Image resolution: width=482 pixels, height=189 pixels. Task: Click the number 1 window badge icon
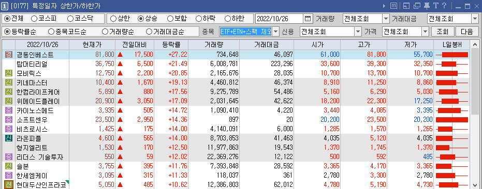point(5,6)
